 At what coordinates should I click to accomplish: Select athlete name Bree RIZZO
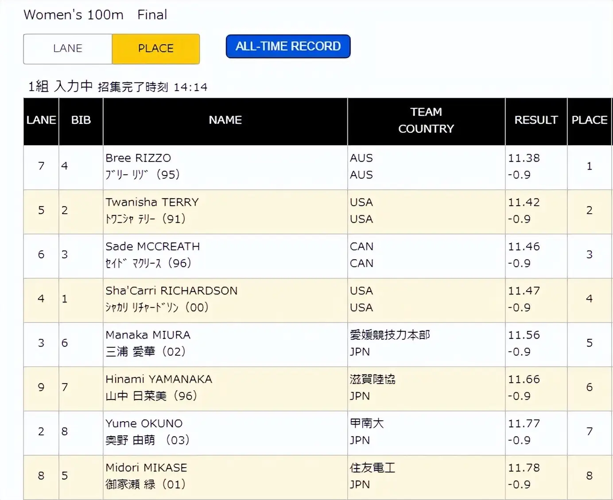click(138, 158)
